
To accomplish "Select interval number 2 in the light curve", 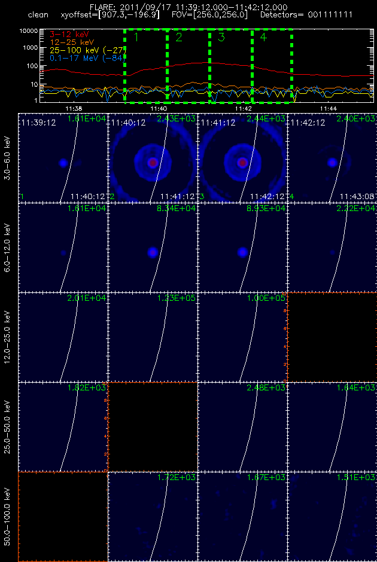I will click(x=179, y=37).
